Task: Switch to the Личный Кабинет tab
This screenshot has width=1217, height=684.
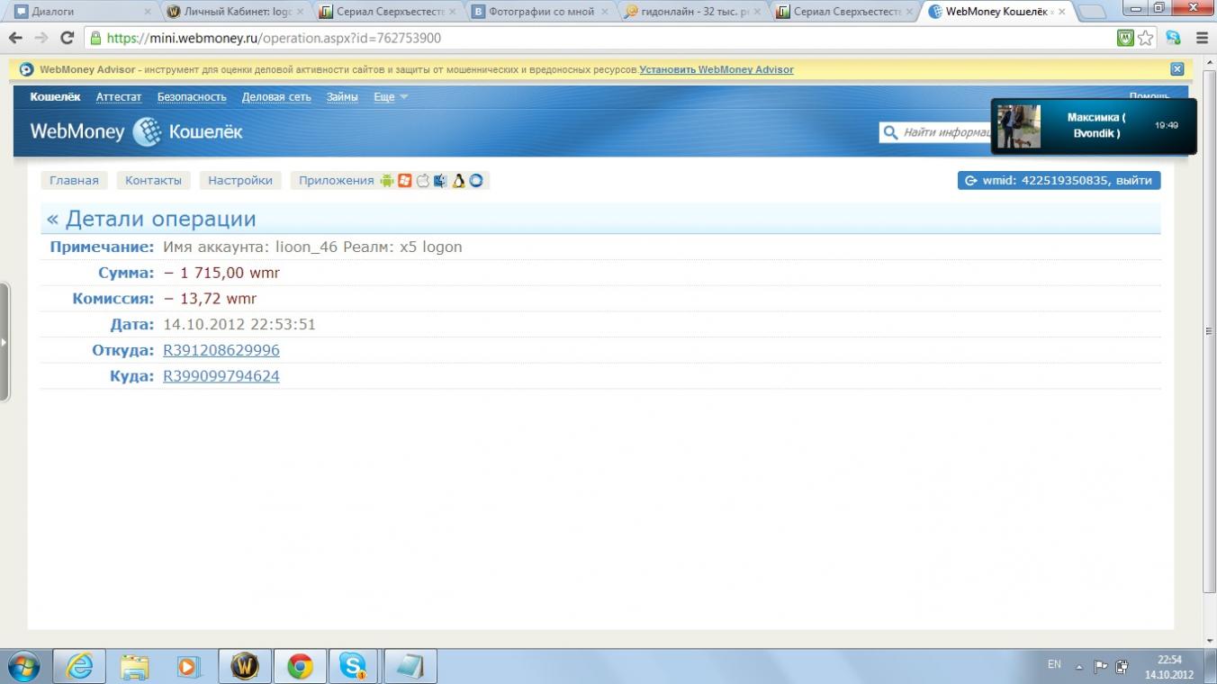Action: pyautogui.click(x=236, y=12)
